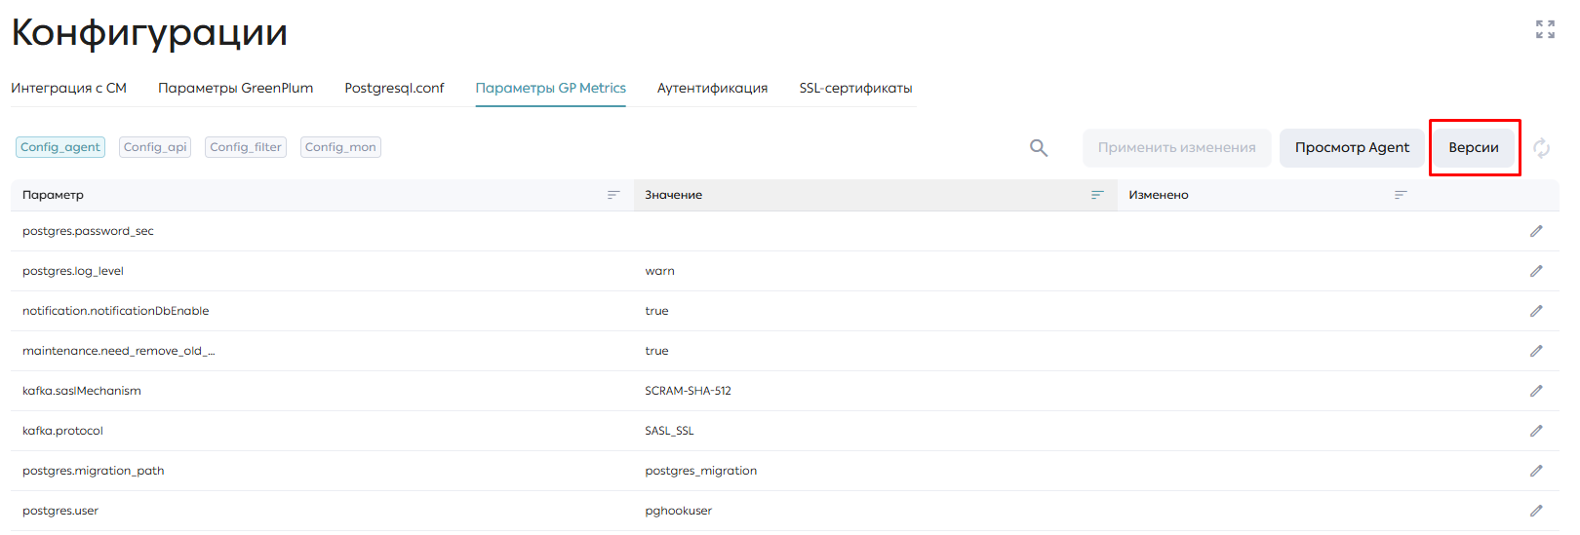The image size is (1580, 535).
Task: Click the value SCRAM-SHA-512
Action: (x=688, y=391)
